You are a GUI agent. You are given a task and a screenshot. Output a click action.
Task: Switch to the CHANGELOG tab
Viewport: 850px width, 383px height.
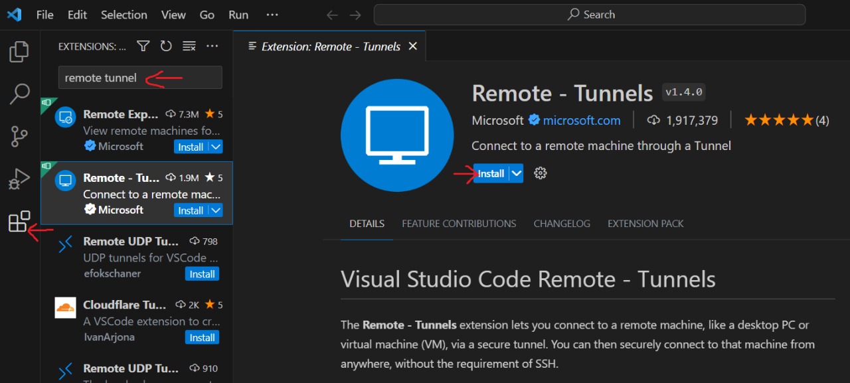click(x=562, y=224)
